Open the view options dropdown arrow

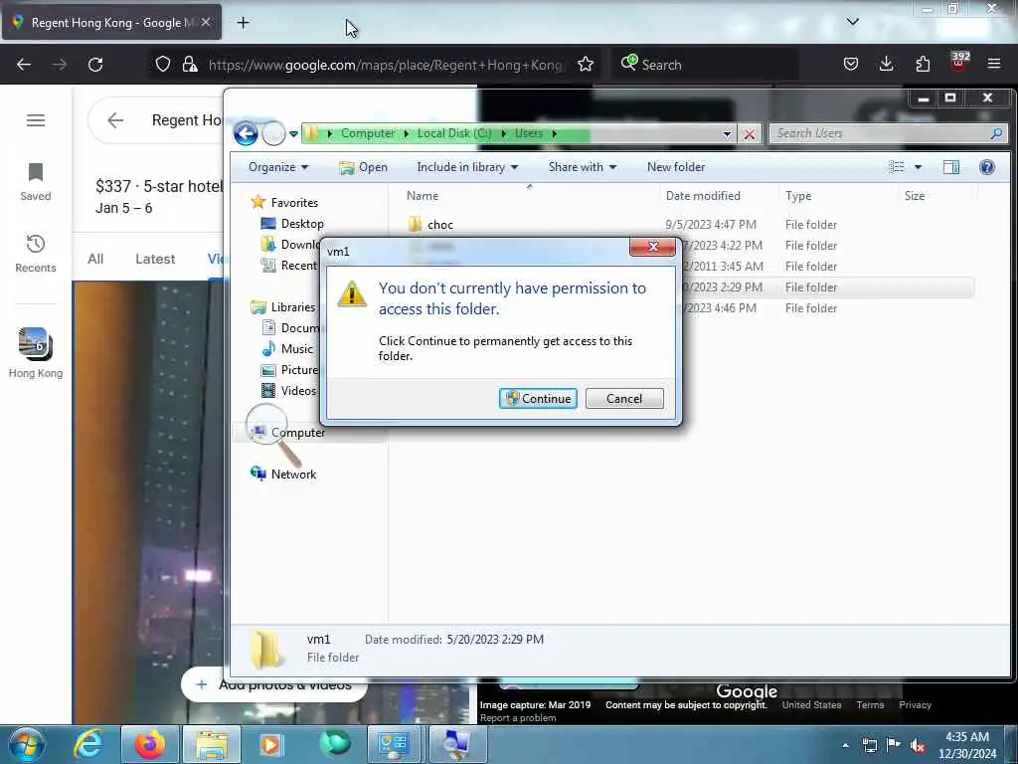pyautogui.click(x=918, y=167)
